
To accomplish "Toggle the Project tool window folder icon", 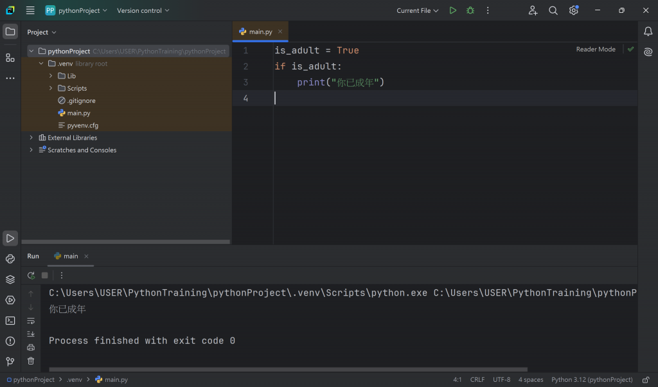I will pos(10,32).
